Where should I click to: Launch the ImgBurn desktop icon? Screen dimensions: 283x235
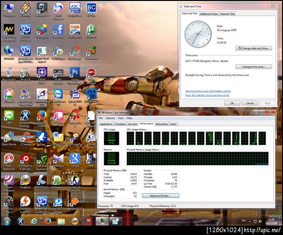pyautogui.click(x=25, y=182)
